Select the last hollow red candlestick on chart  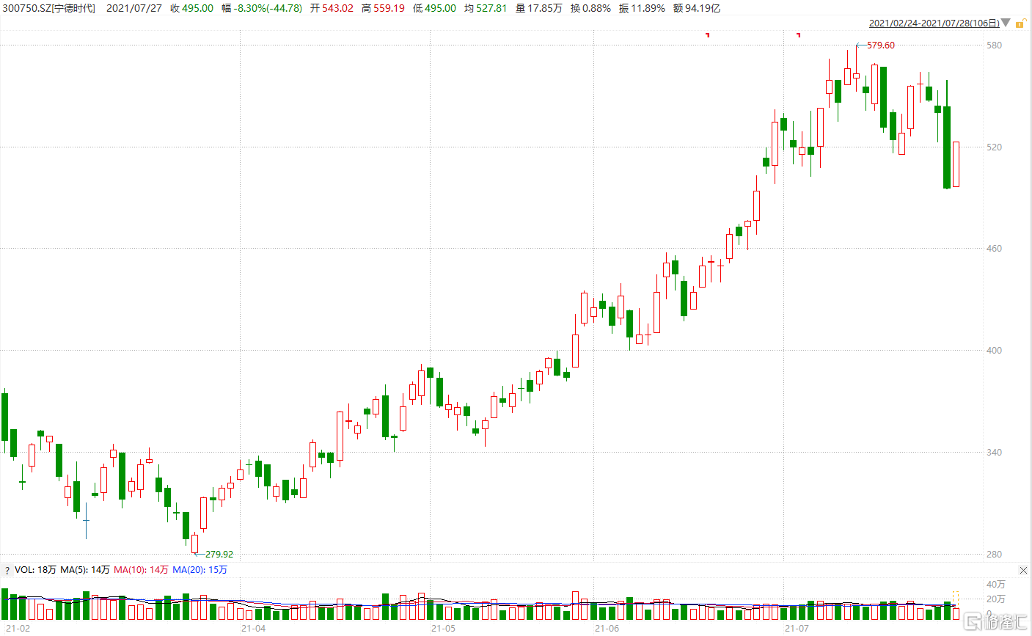click(x=956, y=164)
